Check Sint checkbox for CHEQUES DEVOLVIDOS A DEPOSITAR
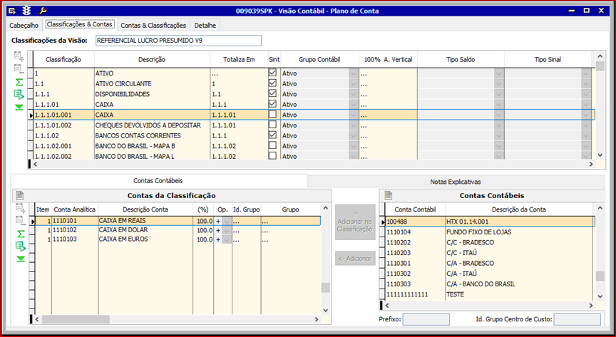Screen dimensions: 616x337 pyautogui.click(x=272, y=125)
